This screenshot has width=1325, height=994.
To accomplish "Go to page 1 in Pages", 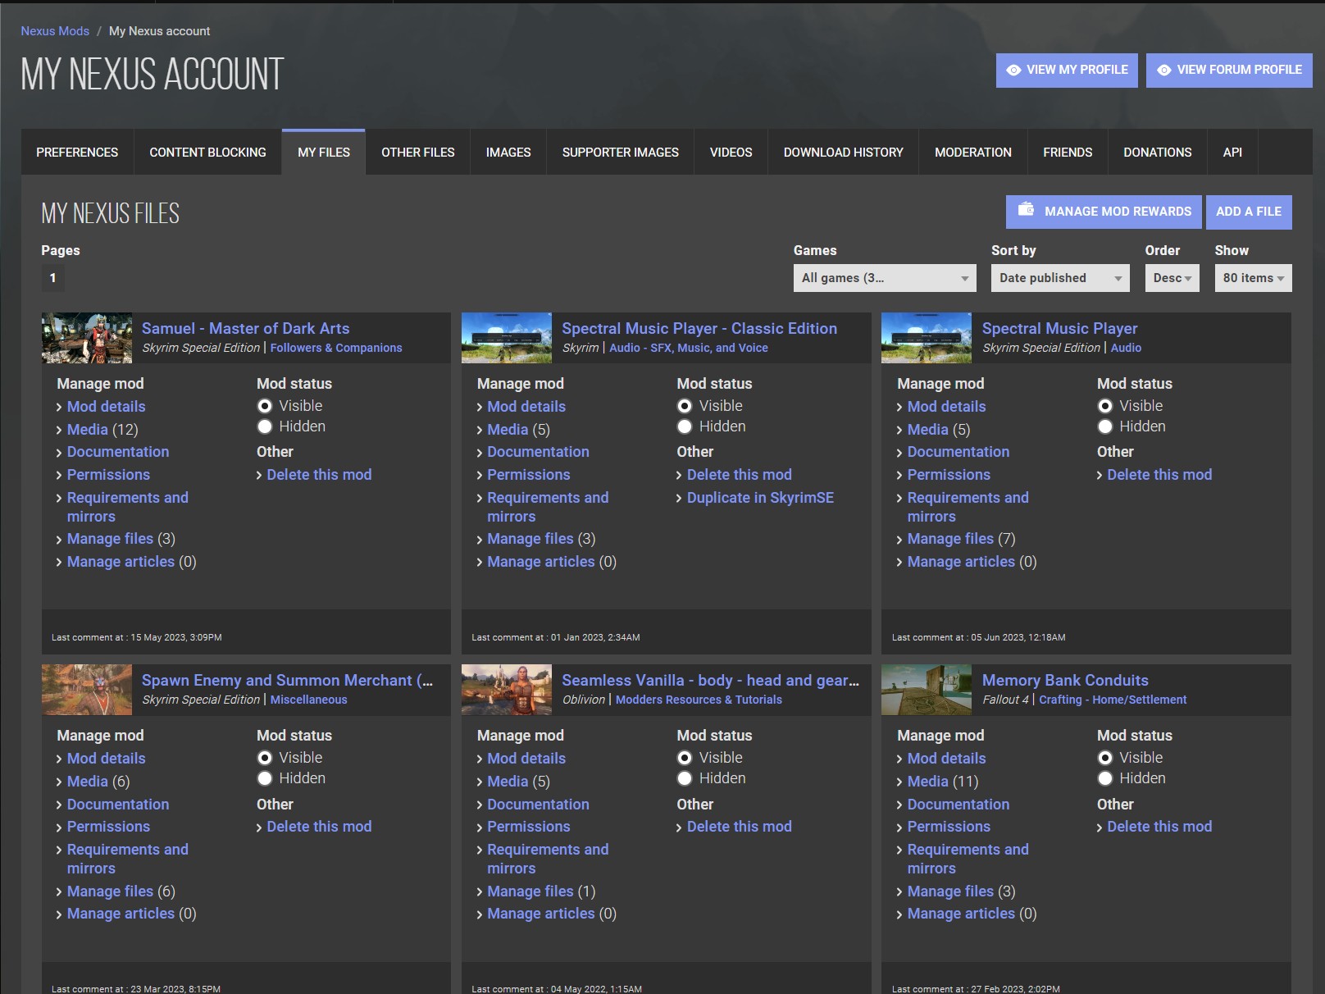I will pos(53,278).
